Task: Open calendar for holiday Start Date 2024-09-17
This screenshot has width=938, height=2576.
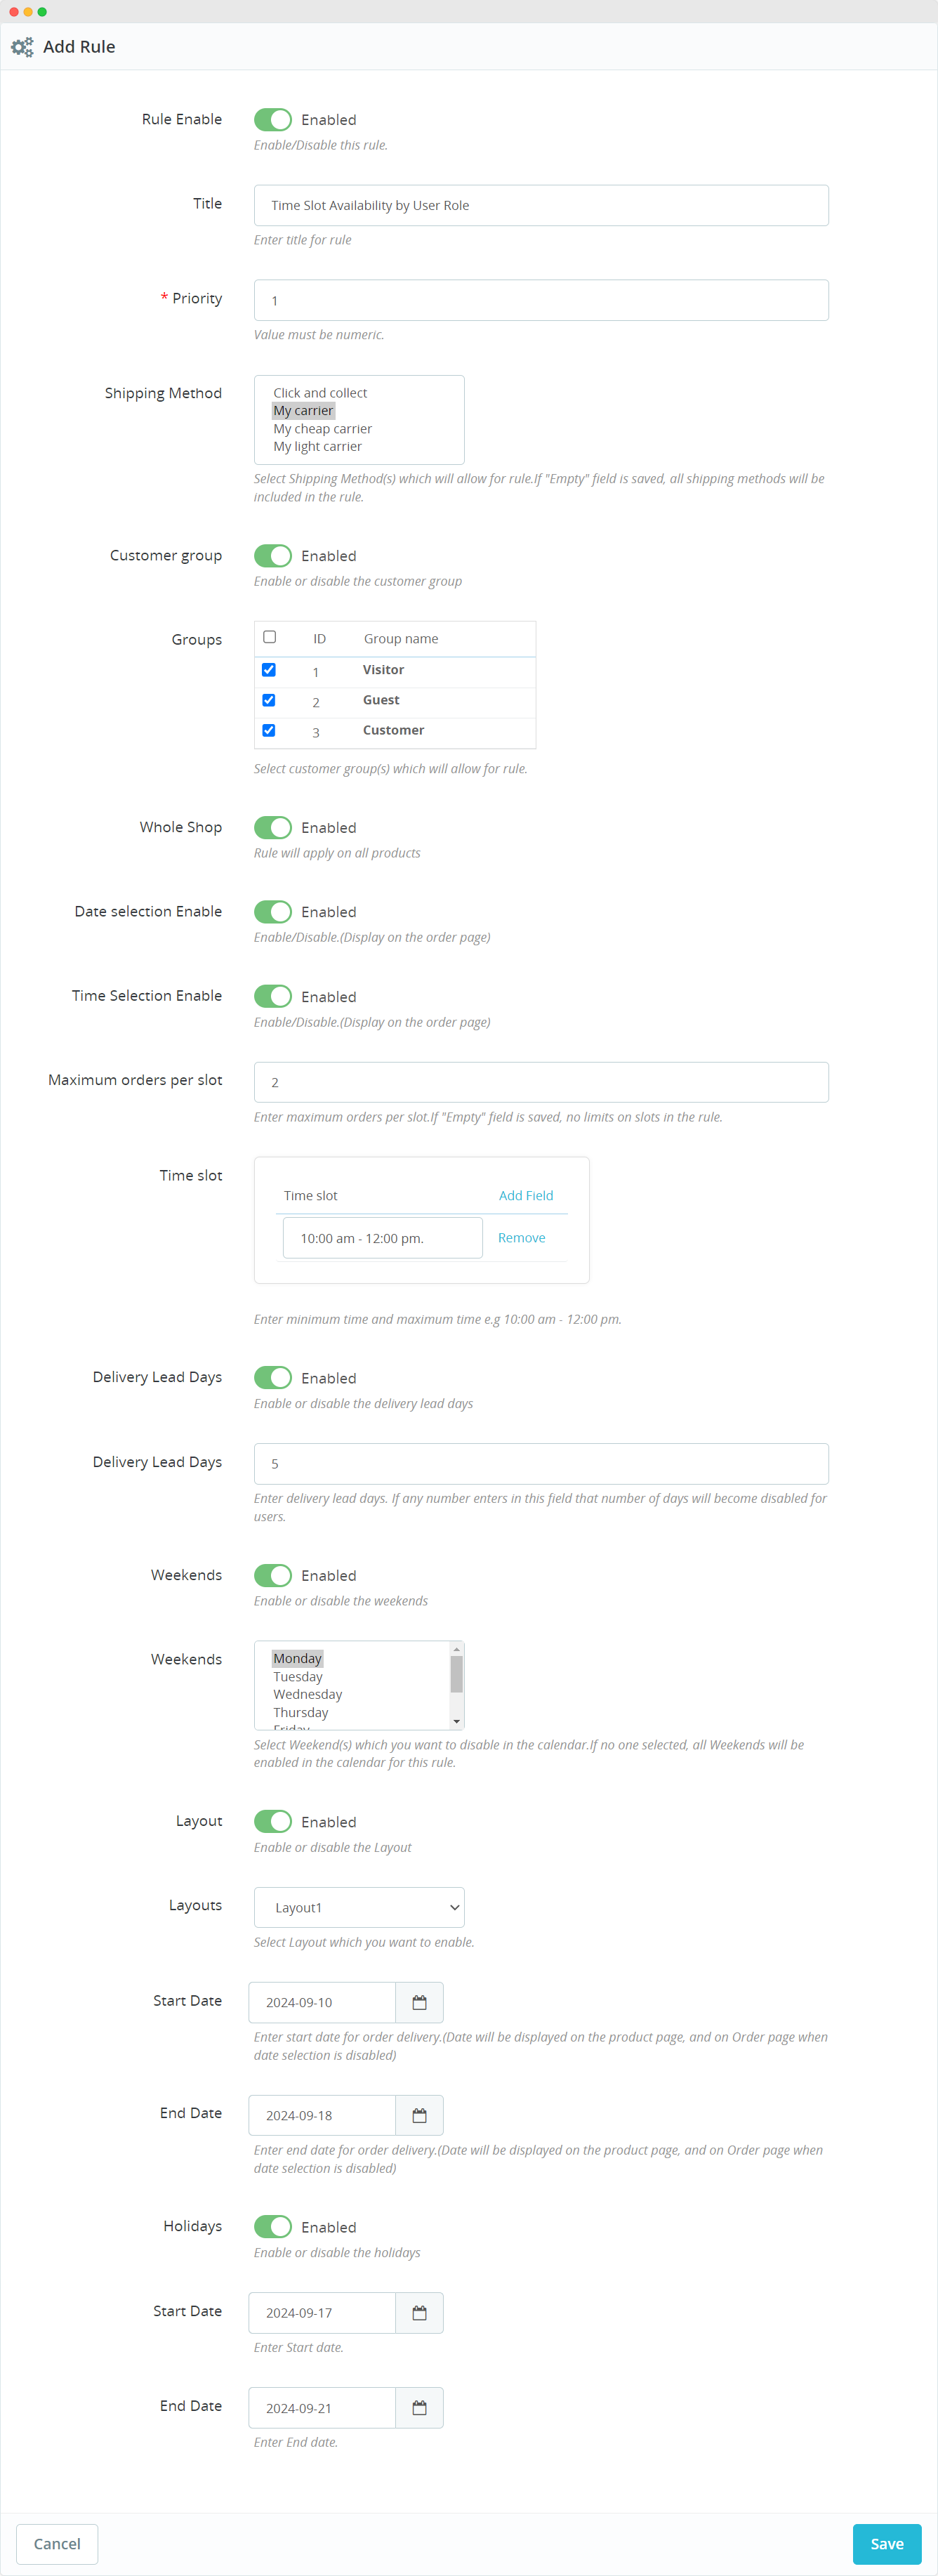Action: coord(419,2312)
